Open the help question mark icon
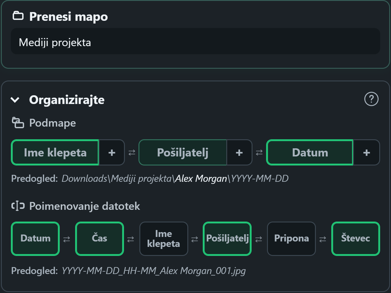391x293 pixels. [371, 99]
